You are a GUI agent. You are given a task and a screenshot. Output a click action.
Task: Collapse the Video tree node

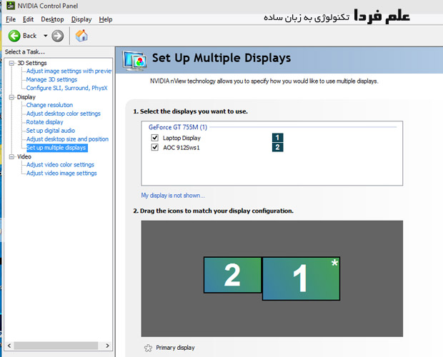pos(11,156)
